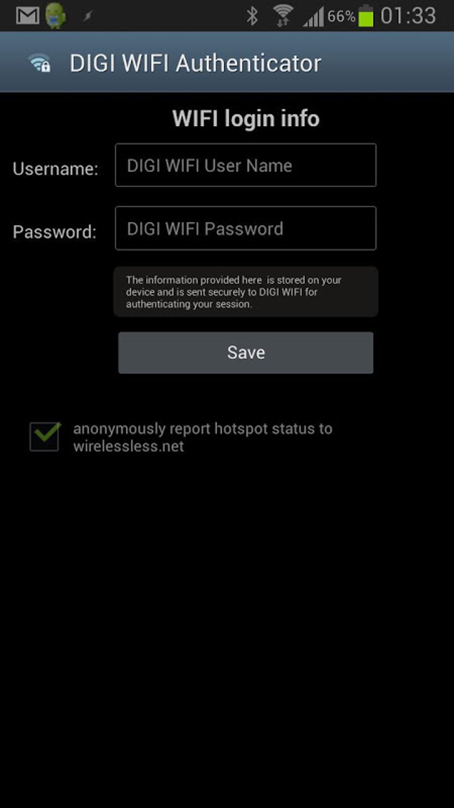
Task: Open the Gmail notification icon
Action: click(x=28, y=16)
